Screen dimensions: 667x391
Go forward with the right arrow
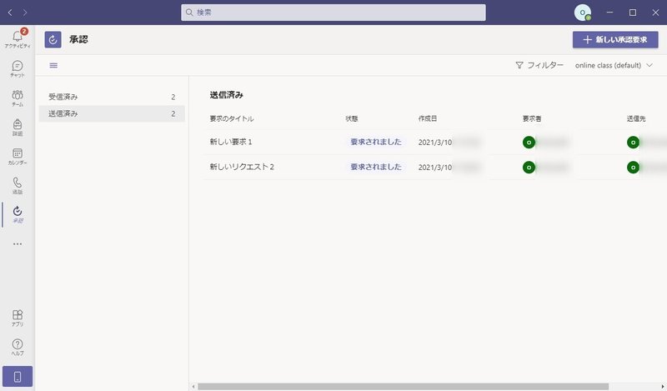tap(25, 13)
